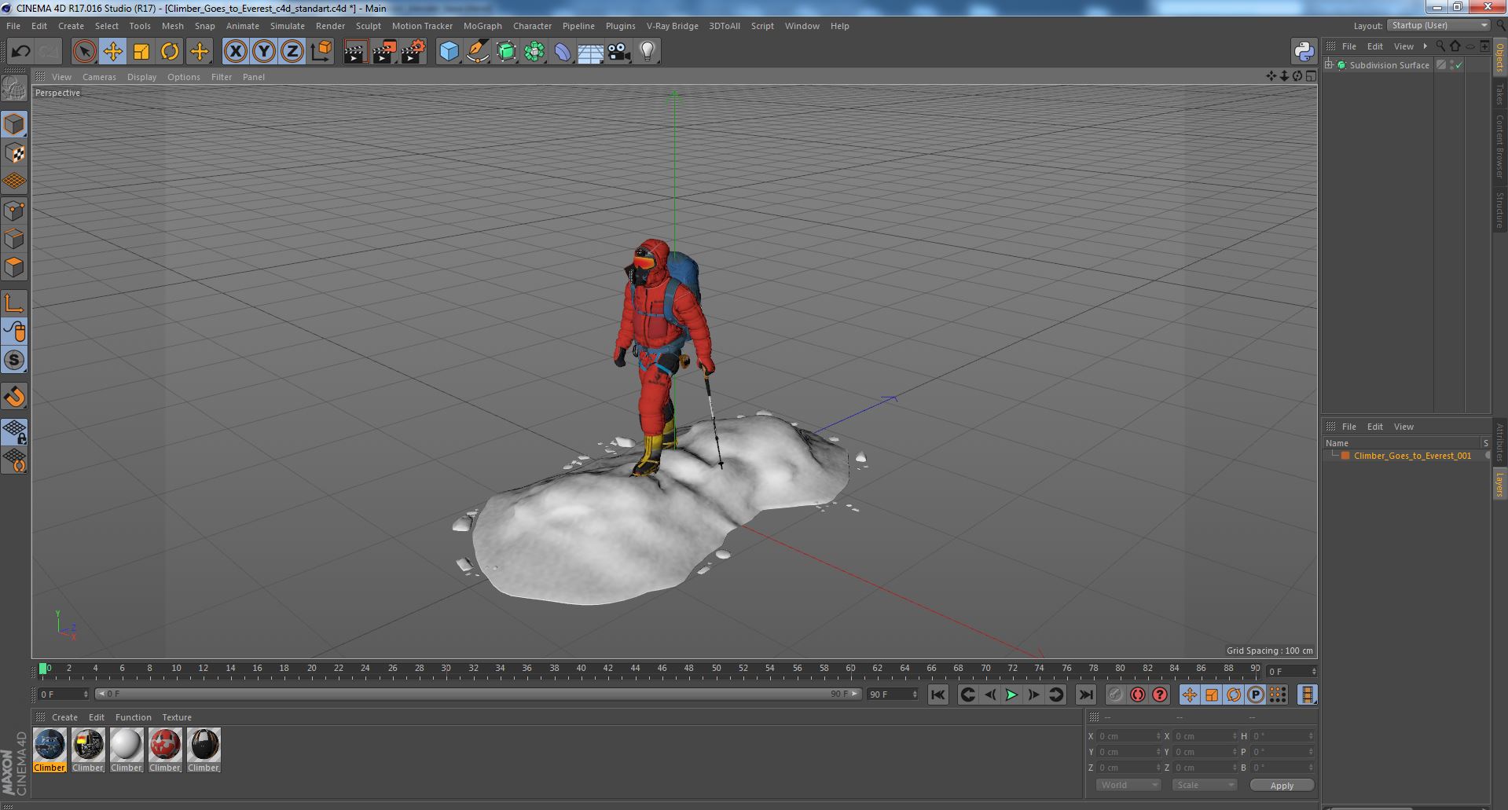1508x810 pixels.
Task: Play animation forward
Action: tap(1012, 695)
